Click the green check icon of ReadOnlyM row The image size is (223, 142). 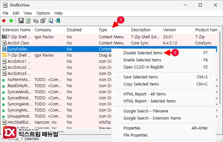[3, 86]
